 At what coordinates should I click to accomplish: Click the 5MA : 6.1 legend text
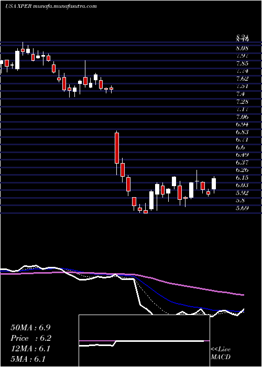(28, 359)
